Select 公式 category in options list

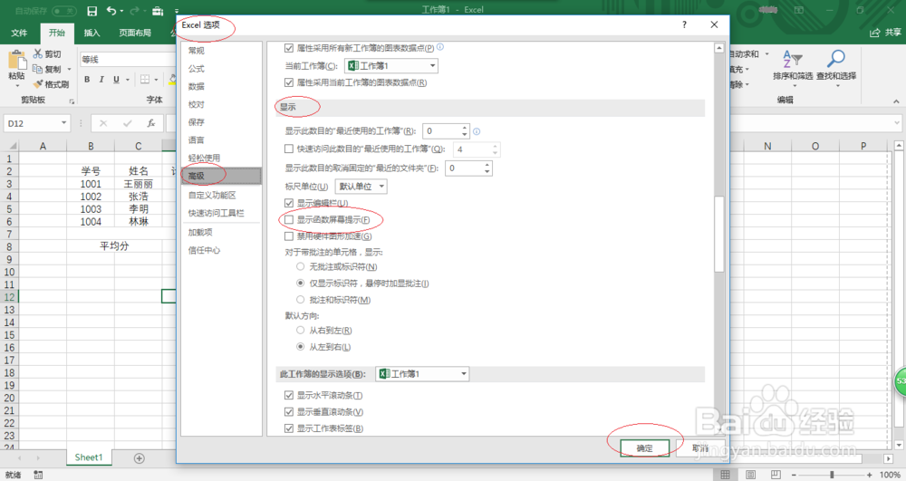pos(221,68)
